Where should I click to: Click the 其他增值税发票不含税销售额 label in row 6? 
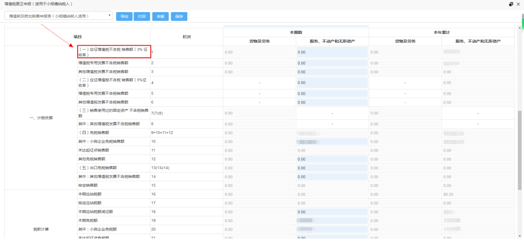point(103,102)
